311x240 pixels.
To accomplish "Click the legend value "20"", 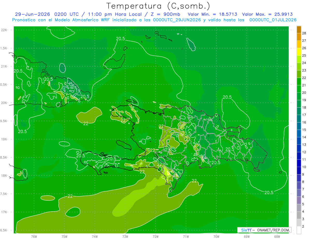I will [304, 92].
